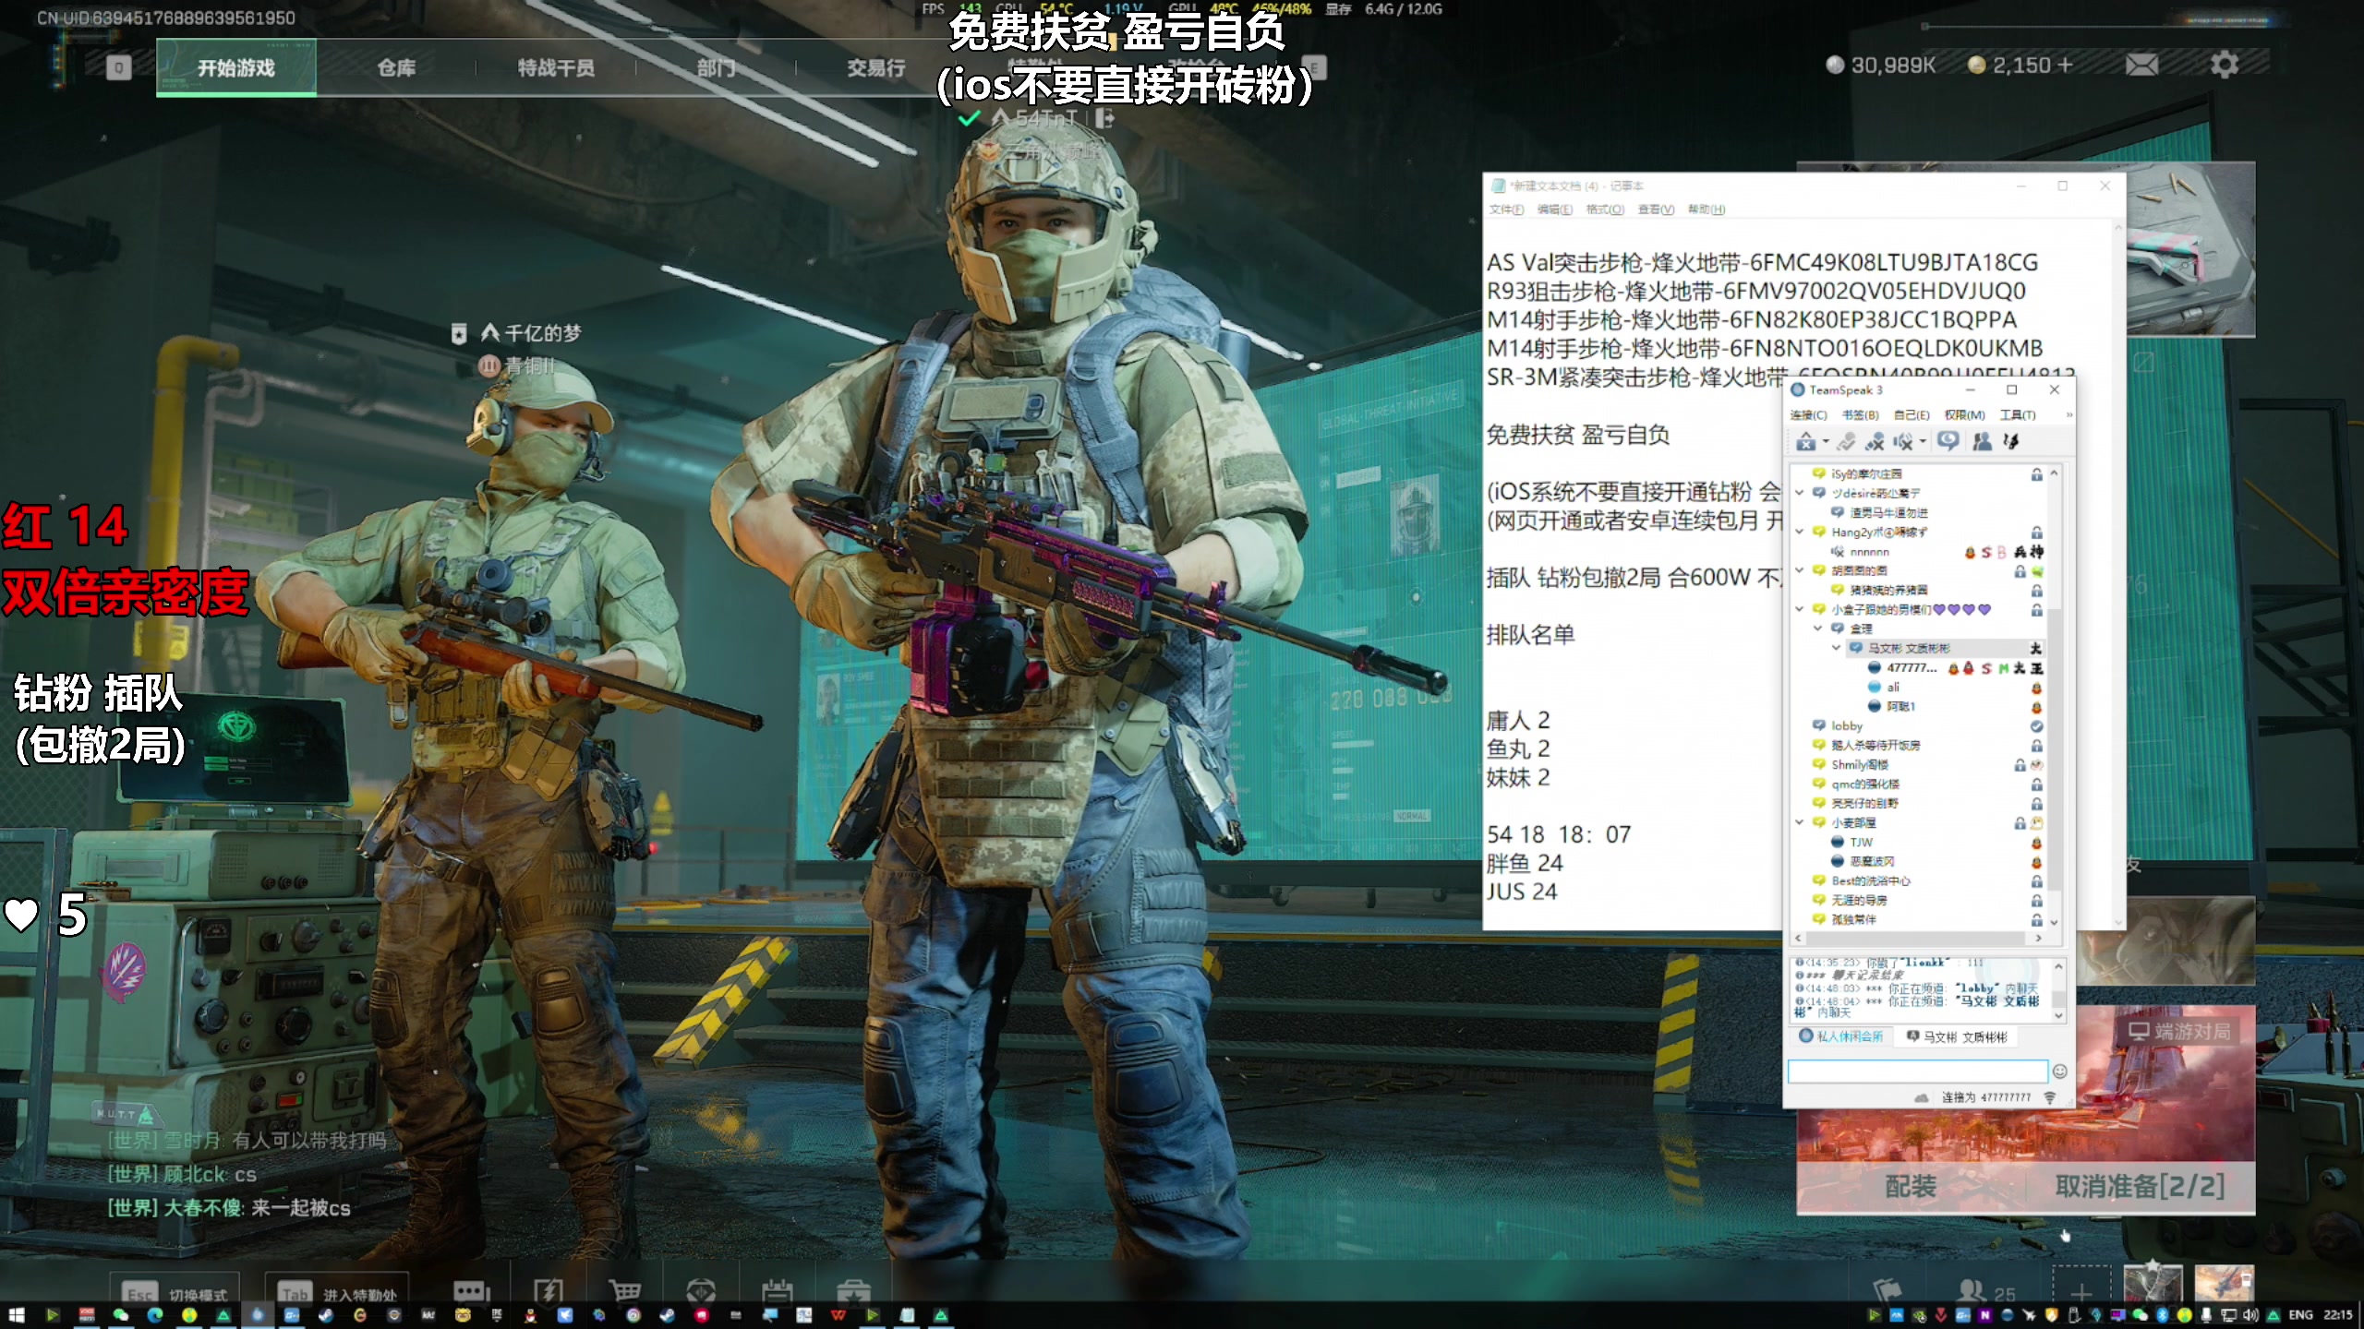Open the lightning shield icon in bottom bar

pyautogui.click(x=549, y=1291)
